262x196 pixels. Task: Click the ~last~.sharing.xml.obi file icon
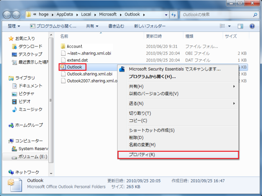tap(63, 53)
